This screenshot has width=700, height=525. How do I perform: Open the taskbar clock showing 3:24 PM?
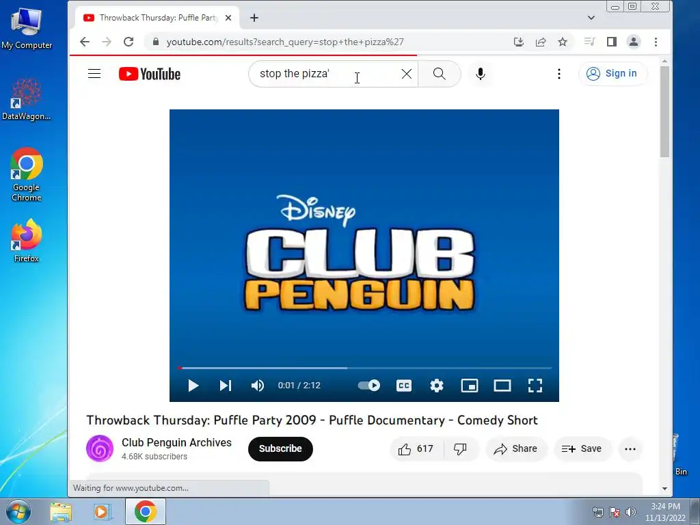[665, 512]
